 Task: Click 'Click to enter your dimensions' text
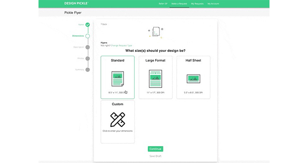coord(117,131)
